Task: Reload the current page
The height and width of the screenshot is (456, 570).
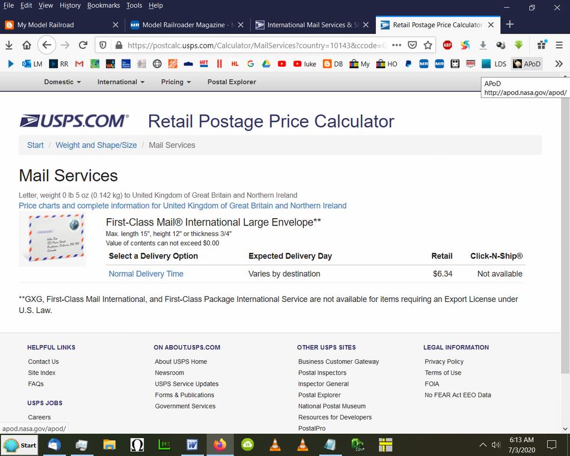Action: tap(83, 45)
